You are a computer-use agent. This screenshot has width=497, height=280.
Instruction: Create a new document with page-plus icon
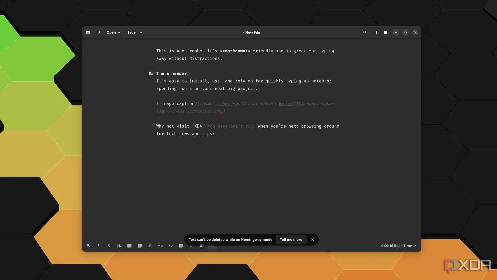click(x=98, y=32)
